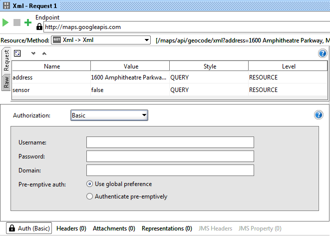Image resolution: width=330 pixels, height=236 pixels.
Task: Open the Representations (0) tab
Action: click(167, 228)
